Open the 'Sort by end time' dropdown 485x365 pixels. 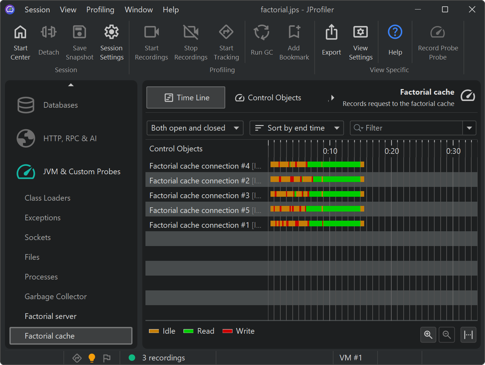(x=297, y=128)
